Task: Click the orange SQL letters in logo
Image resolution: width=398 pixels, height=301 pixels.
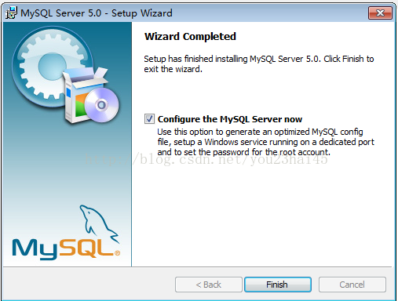Action: point(86,248)
